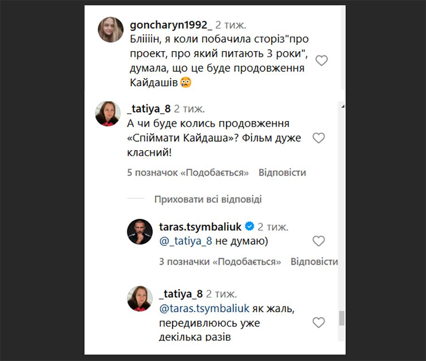This screenshot has width=426, height=361.
Task: Click taras.tsymbaliuk's verified badge
Action: [250, 227]
